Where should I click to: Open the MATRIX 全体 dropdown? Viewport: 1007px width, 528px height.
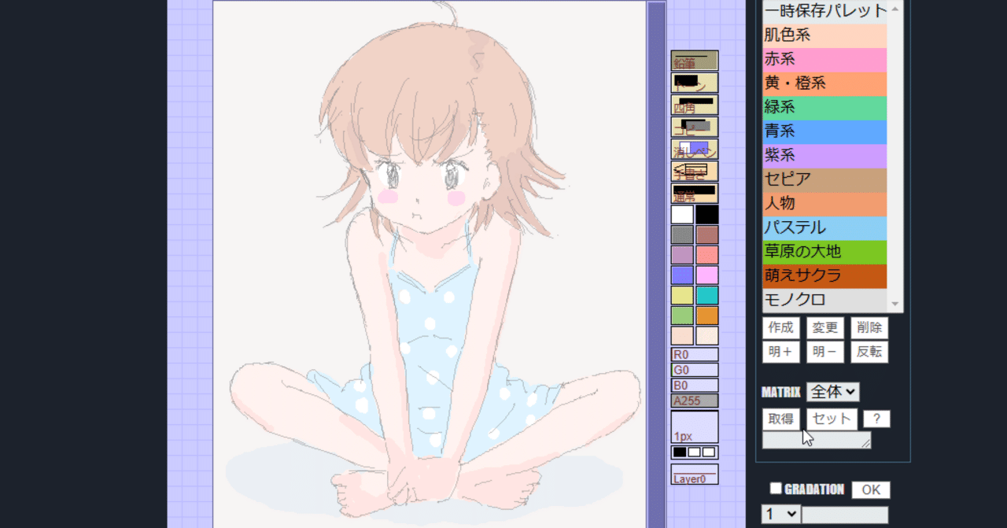point(832,391)
